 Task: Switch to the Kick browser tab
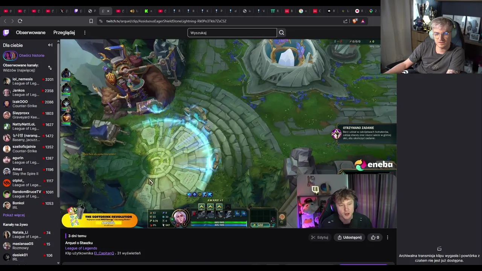tap(146, 11)
